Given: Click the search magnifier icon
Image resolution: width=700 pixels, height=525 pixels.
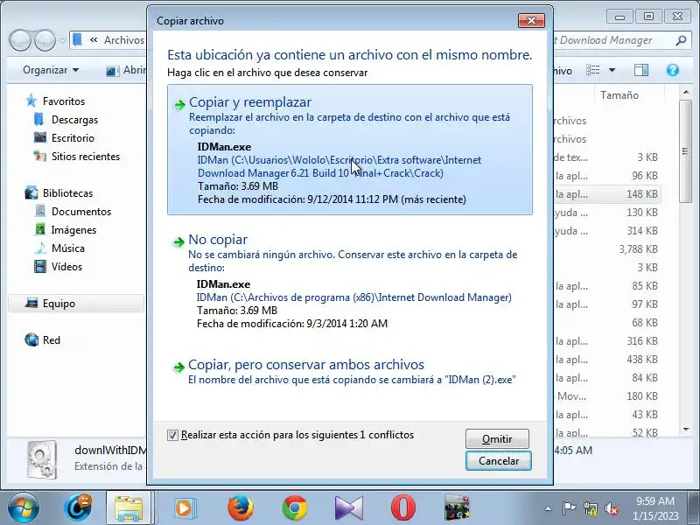Looking at the screenshot, I should click(681, 40).
